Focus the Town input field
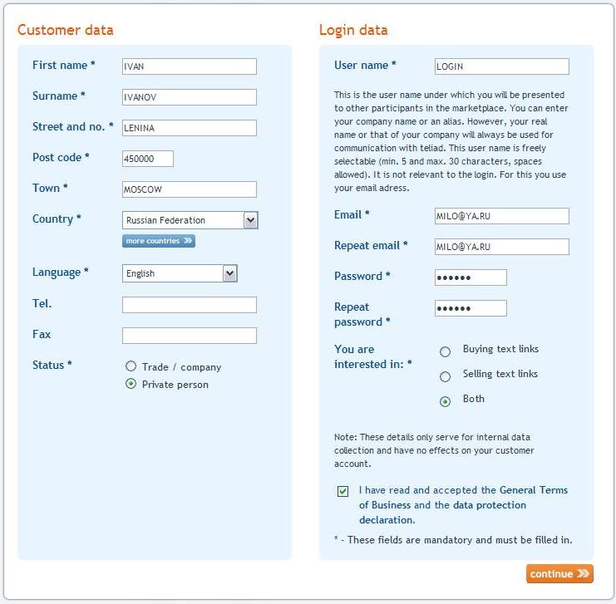616x604 pixels. coord(190,189)
